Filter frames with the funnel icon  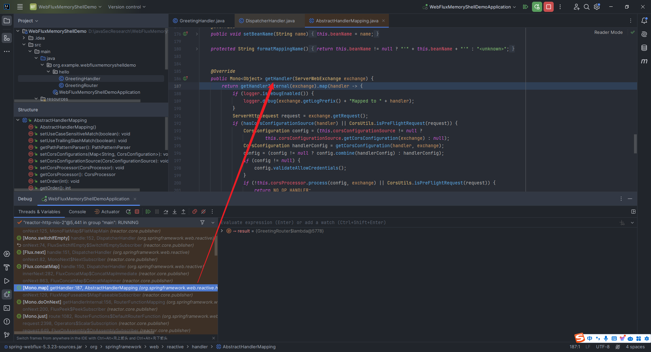[202, 222]
